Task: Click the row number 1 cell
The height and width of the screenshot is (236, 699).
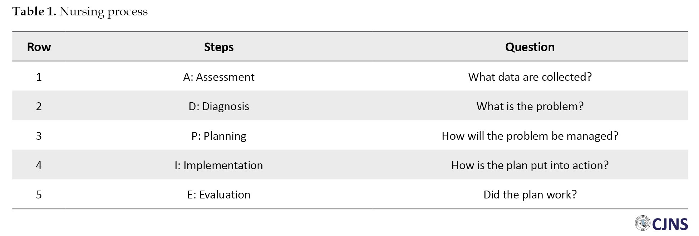Action: pos(39,77)
